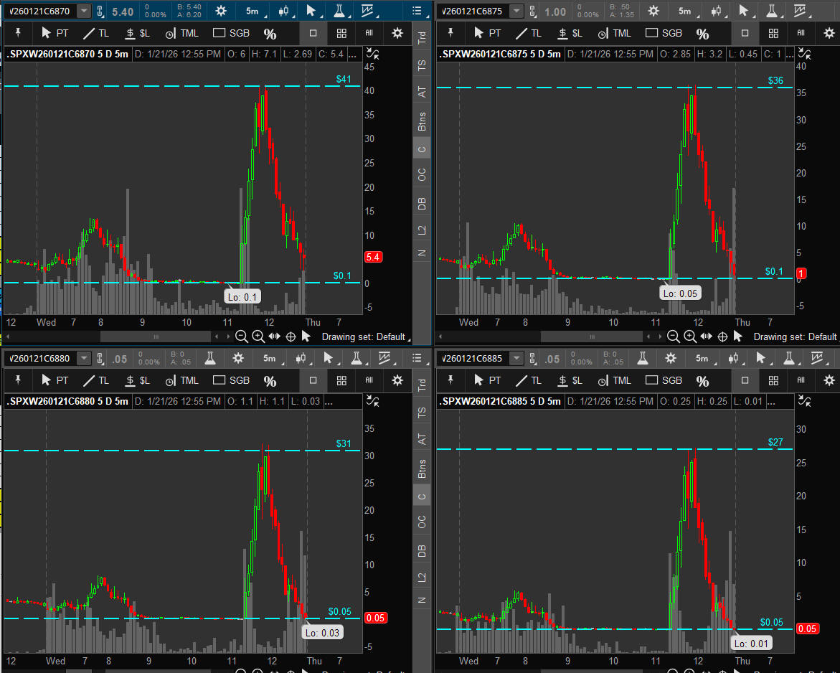Open the Drawing set: Default dropdown in C6875

795,336
